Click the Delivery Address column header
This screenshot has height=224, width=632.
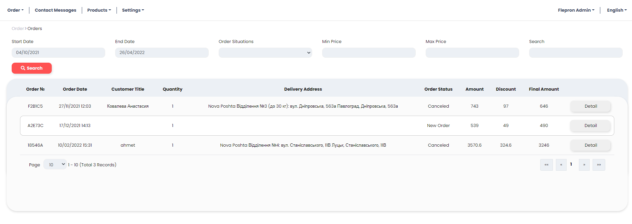tap(303, 89)
